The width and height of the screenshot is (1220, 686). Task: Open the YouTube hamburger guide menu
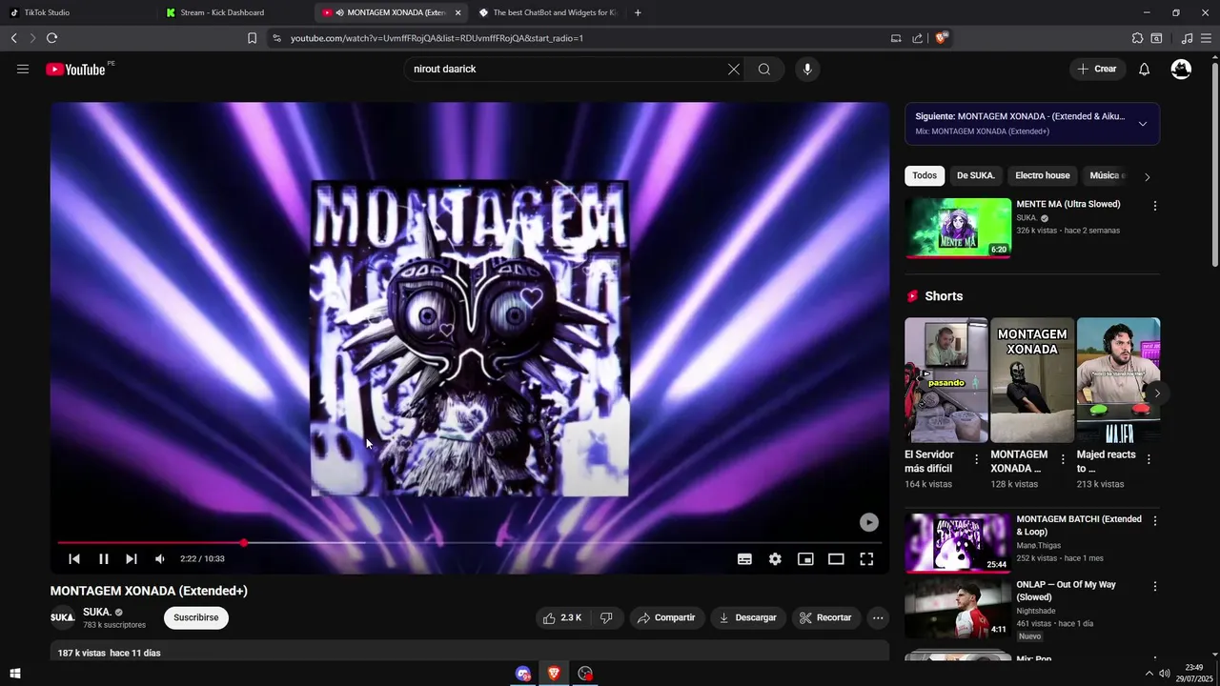pyautogui.click(x=23, y=69)
